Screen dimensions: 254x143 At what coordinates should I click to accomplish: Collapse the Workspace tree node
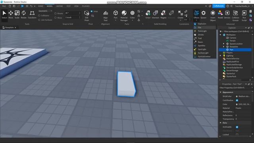[221, 35]
